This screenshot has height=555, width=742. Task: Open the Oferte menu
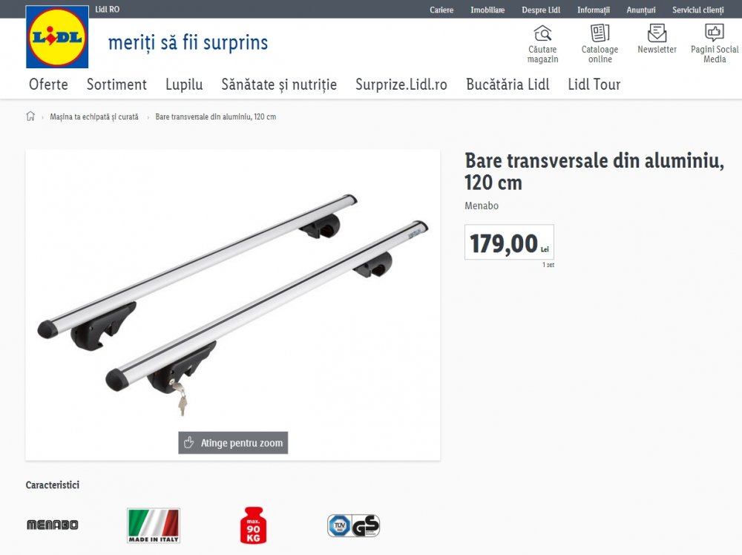tap(48, 85)
